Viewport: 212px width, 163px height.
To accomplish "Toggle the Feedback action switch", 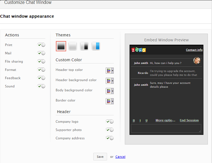I will [x=41, y=78].
